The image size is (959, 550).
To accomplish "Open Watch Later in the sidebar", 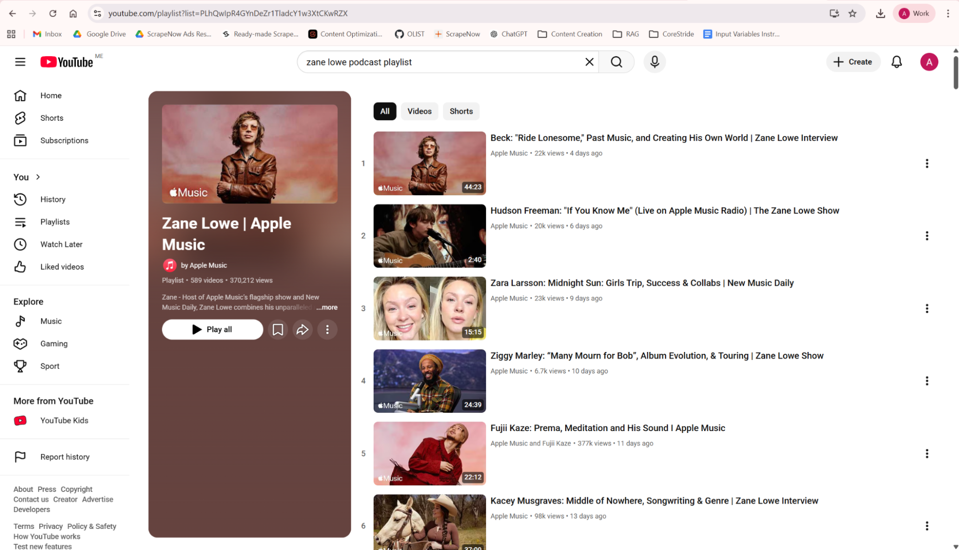I will click(65, 245).
